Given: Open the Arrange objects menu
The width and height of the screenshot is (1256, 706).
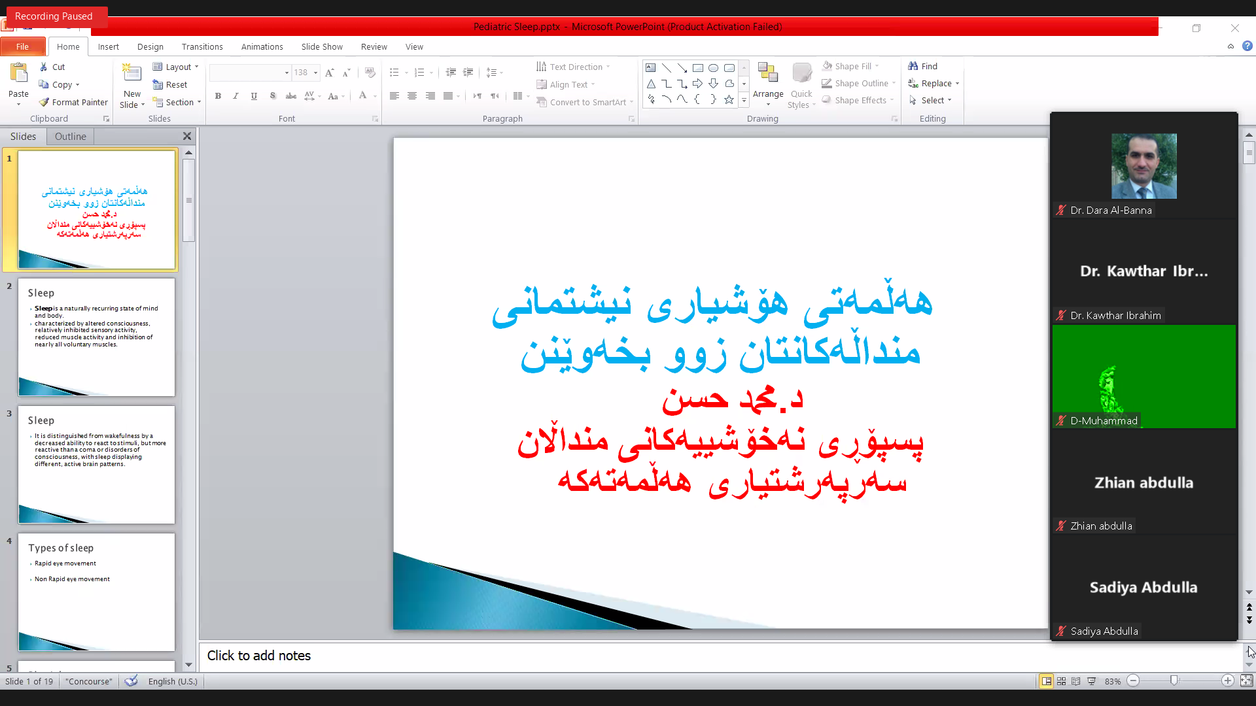Looking at the screenshot, I should click(768, 84).
